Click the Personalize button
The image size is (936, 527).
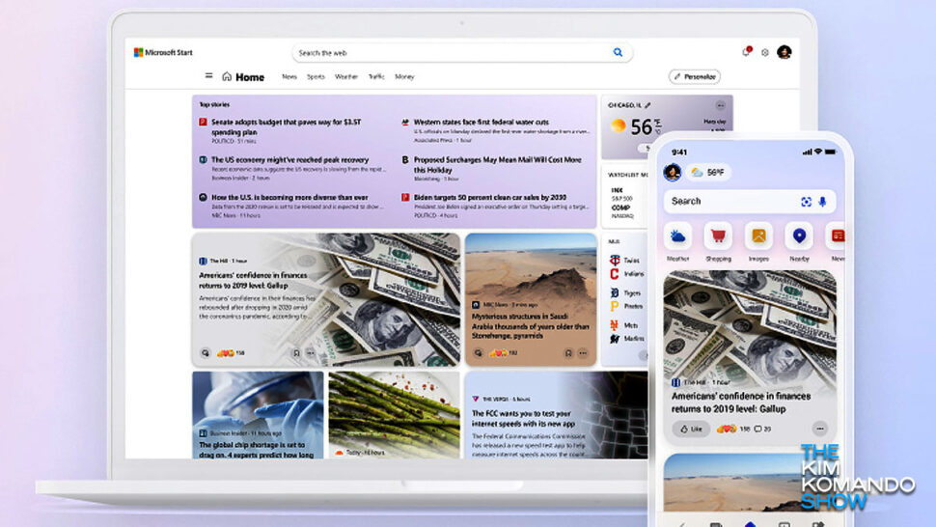(694, 76)
